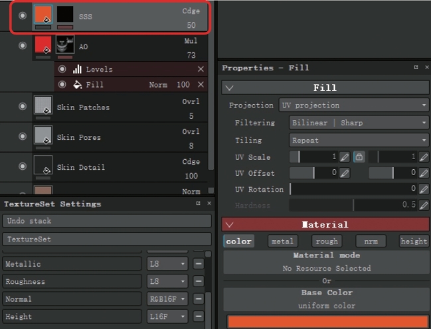Toggle the height channel button

(x=414, y=241)
